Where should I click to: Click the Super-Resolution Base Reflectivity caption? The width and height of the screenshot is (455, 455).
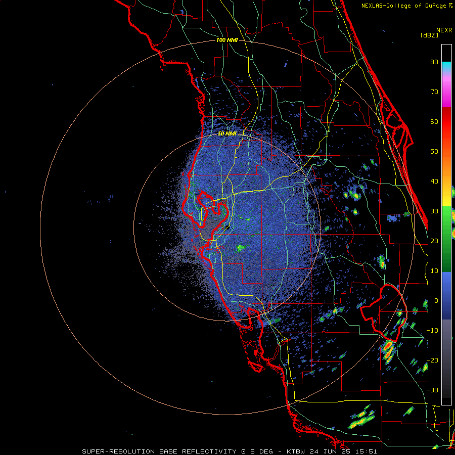(230, 451)
